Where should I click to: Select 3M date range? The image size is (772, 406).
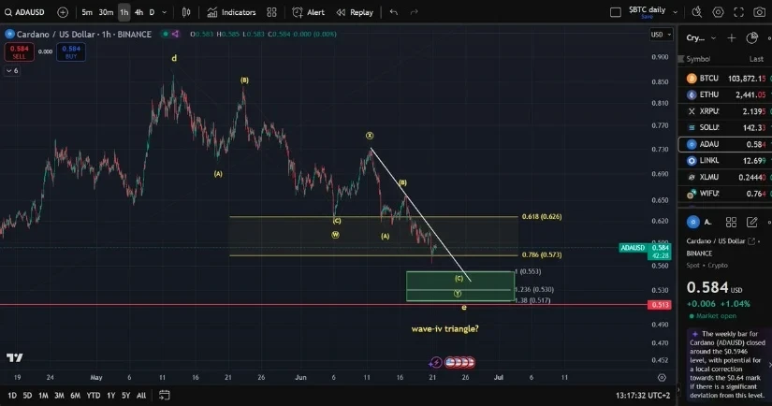[59, 395]
